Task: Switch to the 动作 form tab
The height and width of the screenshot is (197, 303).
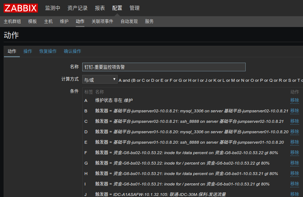Action: coord(12,52)
